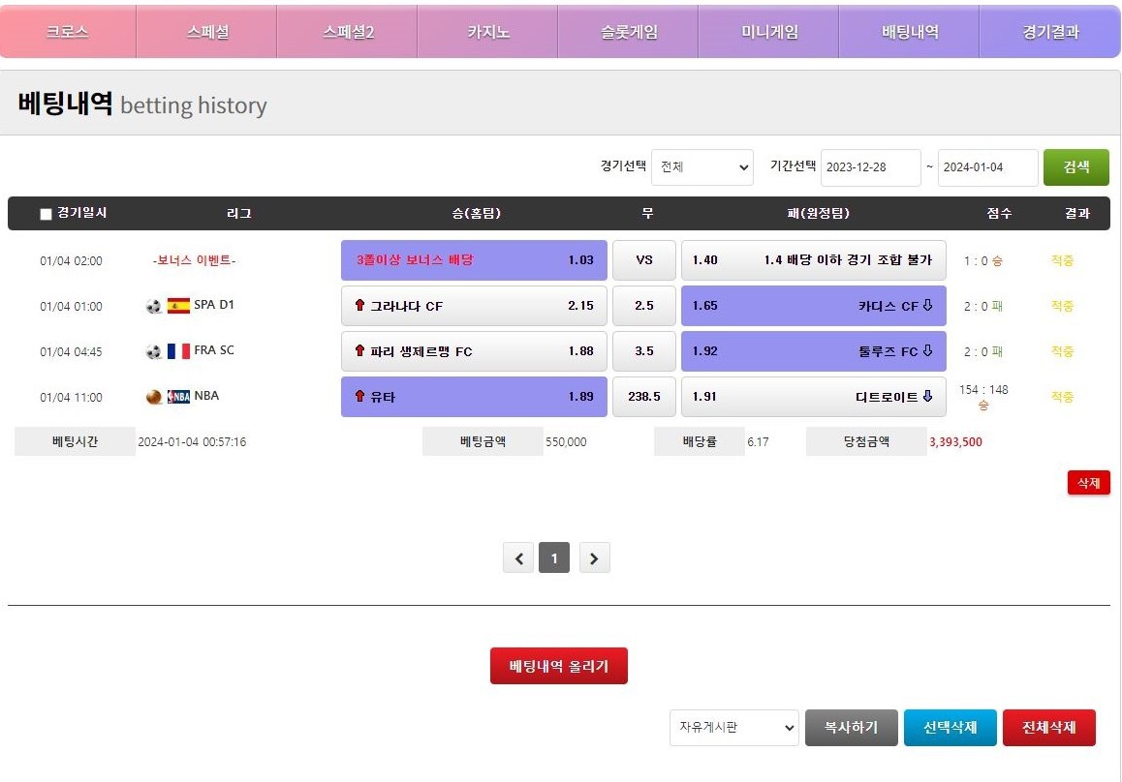Click the basketball icon in NBA row

click(x=154, y=397)
